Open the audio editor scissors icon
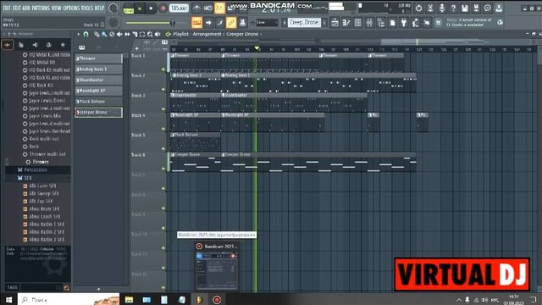 click(x=430, y=8)
